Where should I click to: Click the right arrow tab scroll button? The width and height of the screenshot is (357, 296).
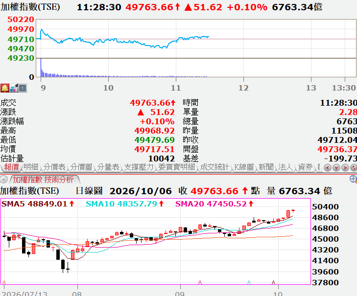pyautogui.click(x=345, y=168)
